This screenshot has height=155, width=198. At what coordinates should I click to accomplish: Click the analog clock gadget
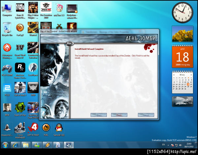pyautogui.click(x=182, y=12)
